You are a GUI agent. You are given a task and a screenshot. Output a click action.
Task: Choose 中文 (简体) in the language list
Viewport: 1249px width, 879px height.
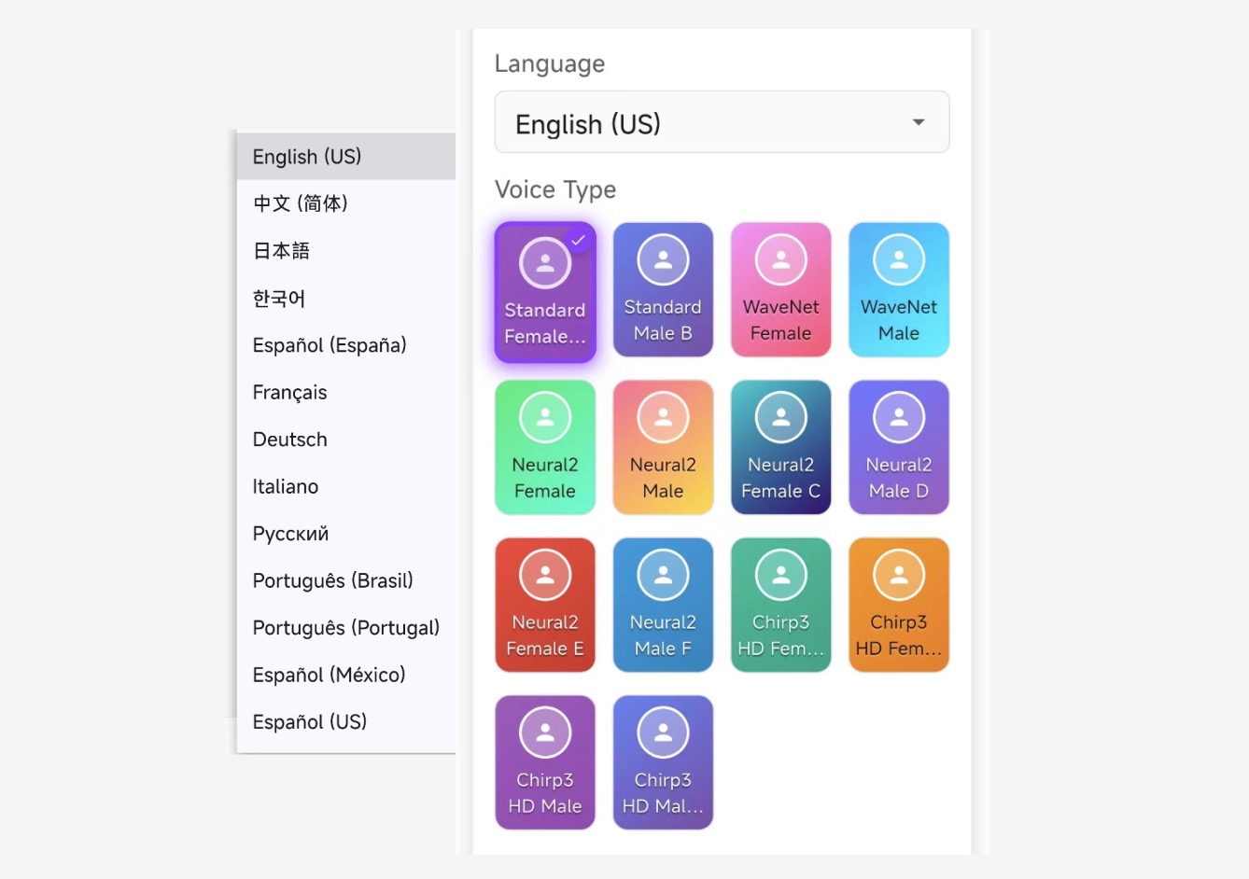pyautogui.click(x=299, y=203)
